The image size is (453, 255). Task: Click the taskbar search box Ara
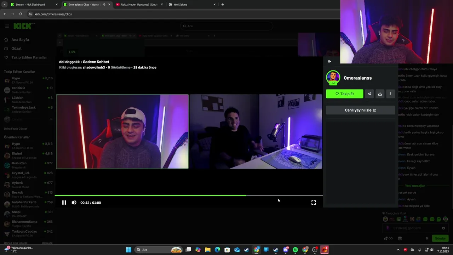coord(159,250)
